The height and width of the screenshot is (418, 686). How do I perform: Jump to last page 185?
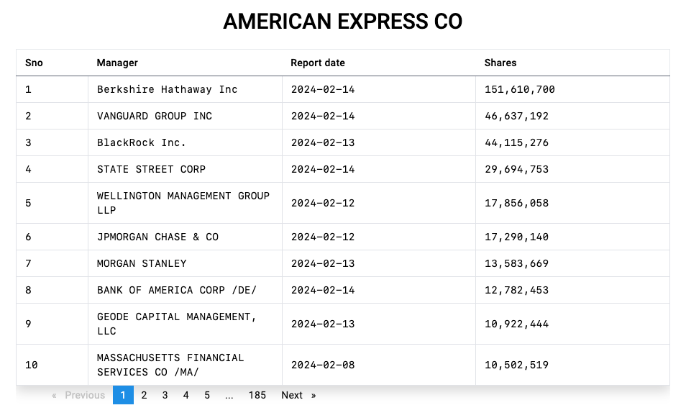(257, 395)
